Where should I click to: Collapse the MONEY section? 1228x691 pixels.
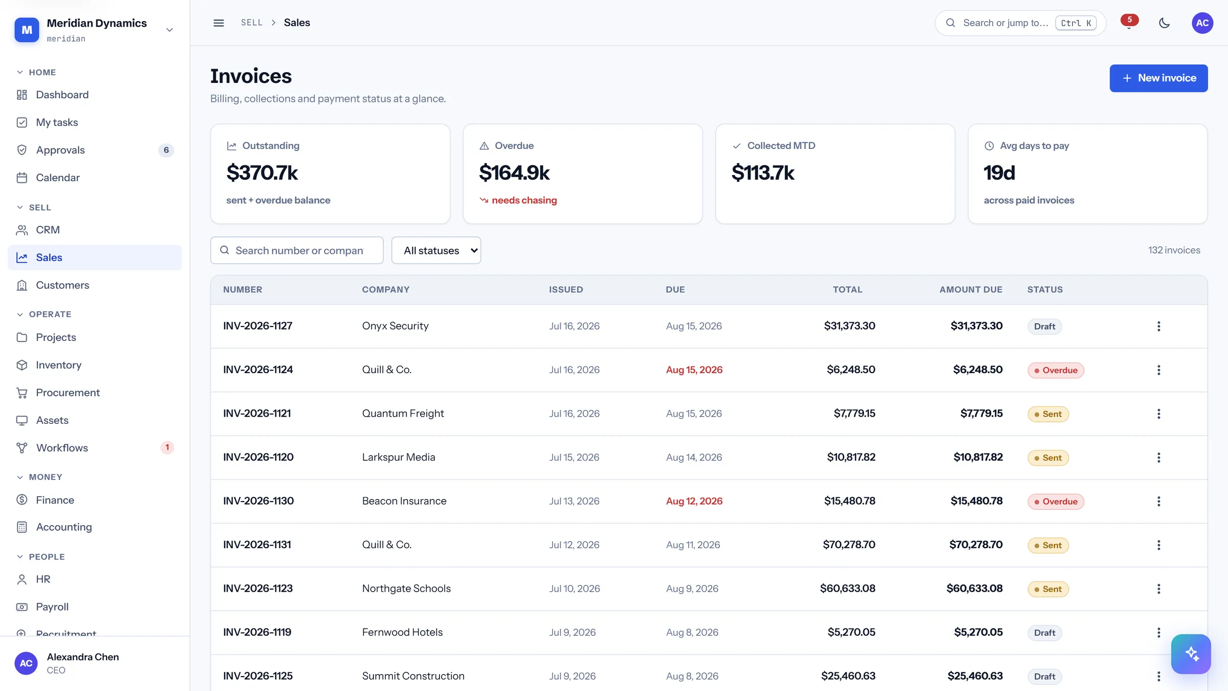[39, 477]
